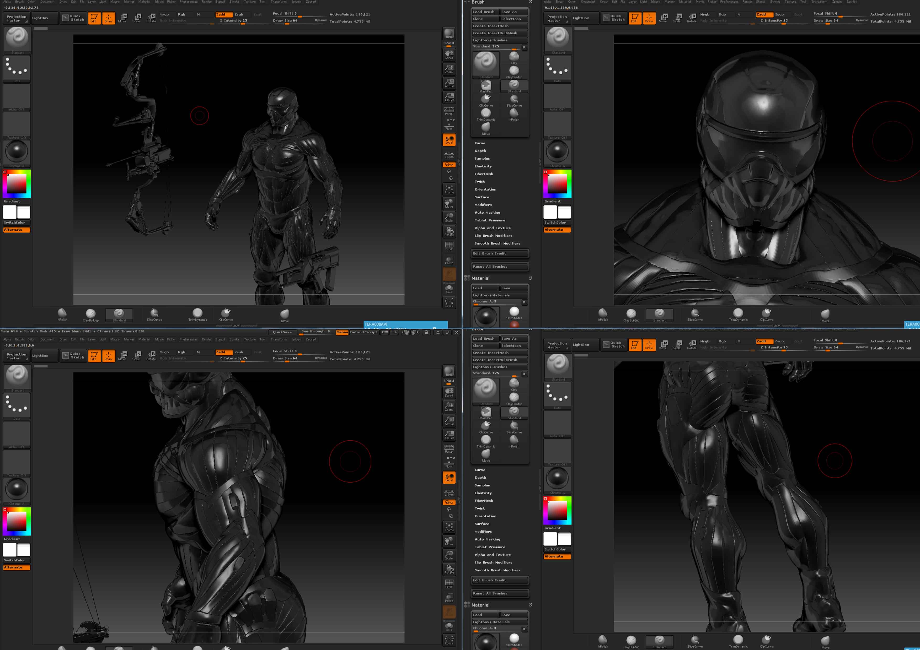Select SliceCurve brush in upper Brush panel
920x650 pixels.
pyautogui.click(x=514, y=100)
